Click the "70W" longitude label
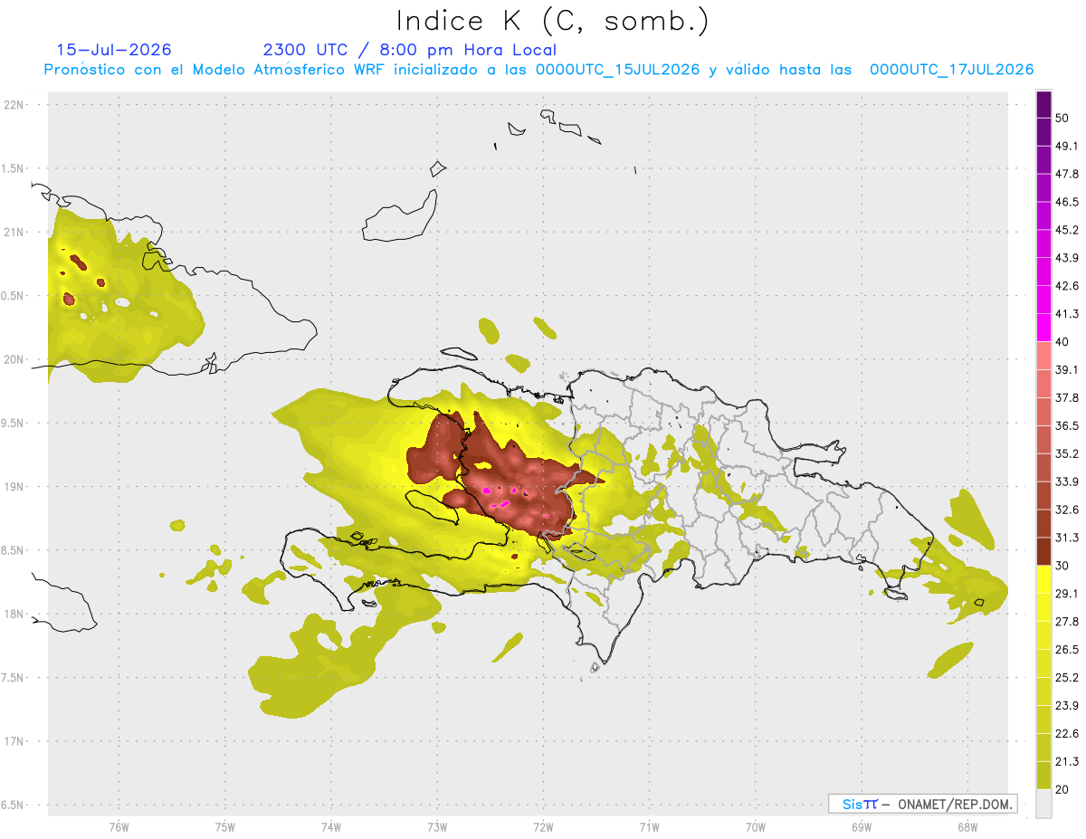Screen dimensions: 1086x839 [x=756, y=827]
